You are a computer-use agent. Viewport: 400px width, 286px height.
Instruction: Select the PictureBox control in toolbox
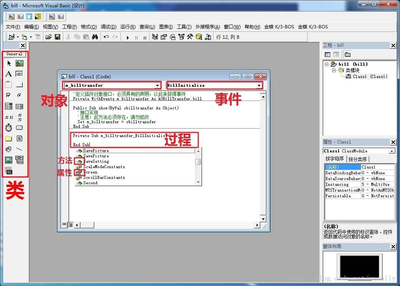[x=20, y=63]
